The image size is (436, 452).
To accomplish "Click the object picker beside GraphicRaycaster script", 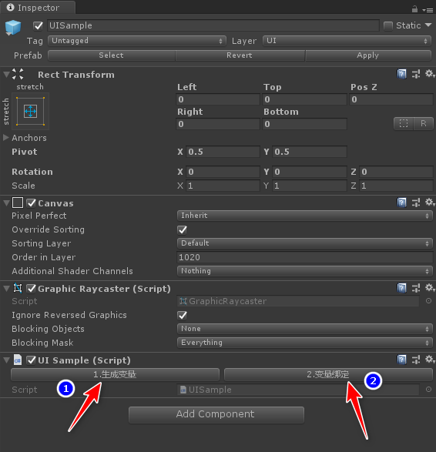I will [x=428, y=300].
